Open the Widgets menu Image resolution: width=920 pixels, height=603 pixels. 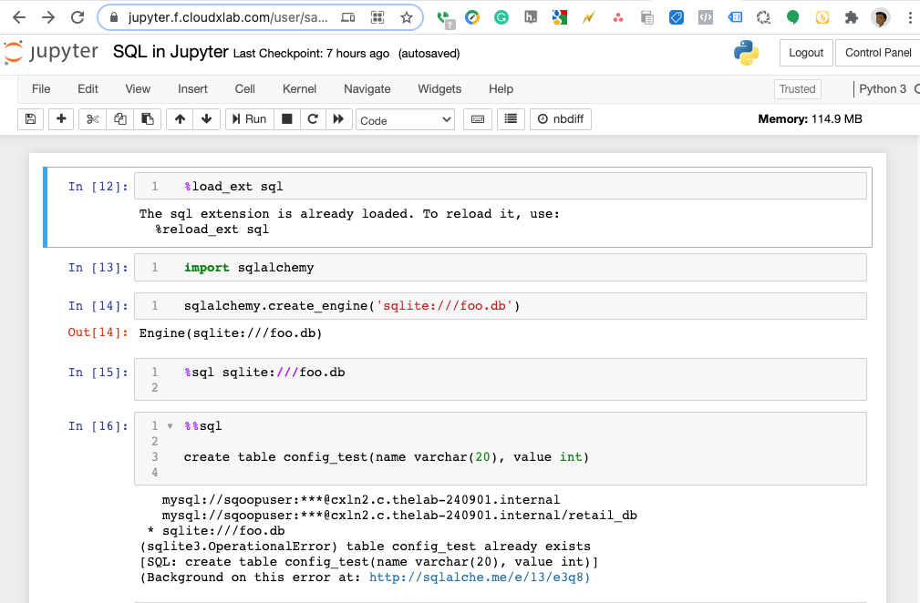coord(439,89)
